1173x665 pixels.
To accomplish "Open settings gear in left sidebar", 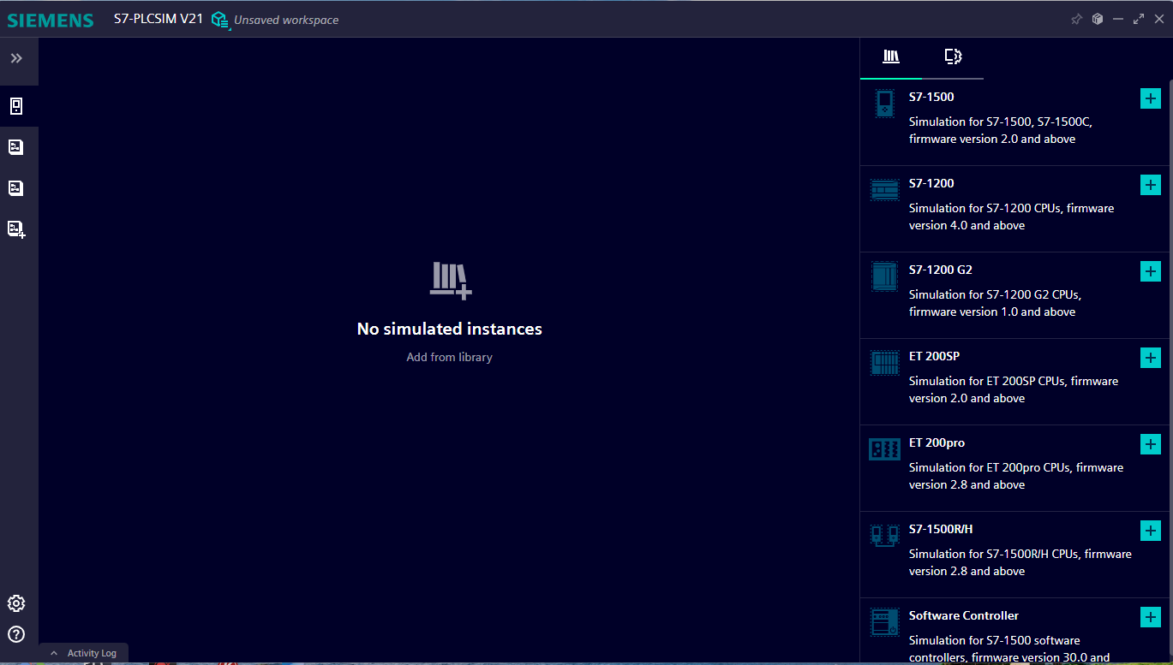I will (16, 603).
